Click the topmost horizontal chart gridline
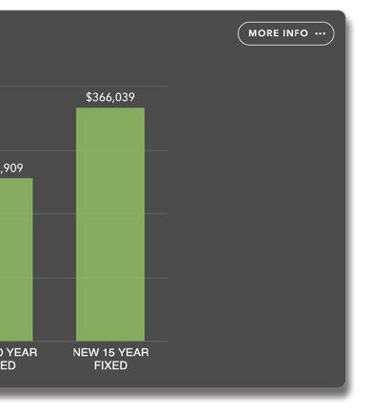 [84, 86]
